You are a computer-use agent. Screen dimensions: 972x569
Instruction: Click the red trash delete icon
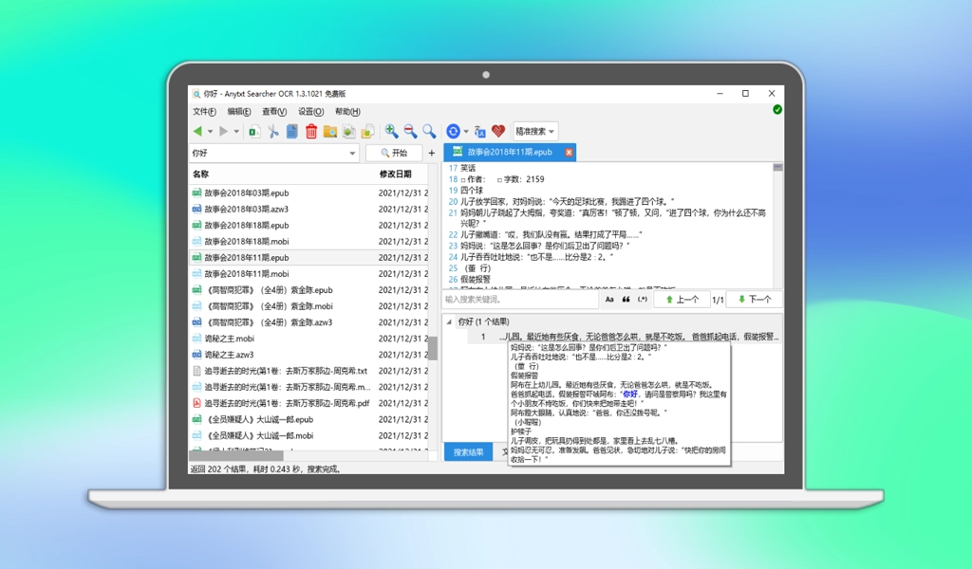(x=311, y=131)
